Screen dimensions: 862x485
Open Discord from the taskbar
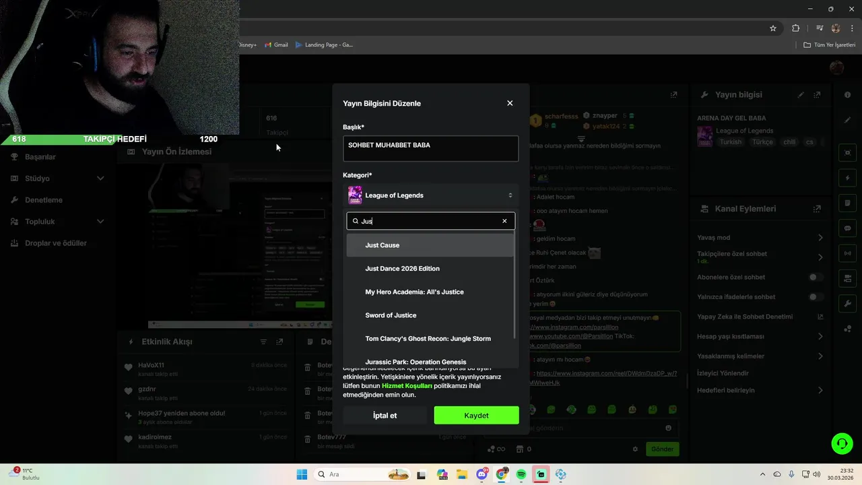(482, 474)
